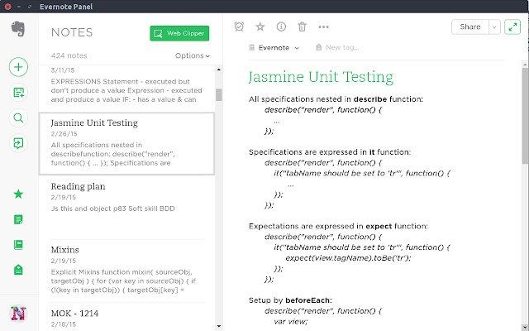The height and width of the screenshot is (331, 529).
Task: Launch the Web Clipper button
Action: (x=179, y=33)
